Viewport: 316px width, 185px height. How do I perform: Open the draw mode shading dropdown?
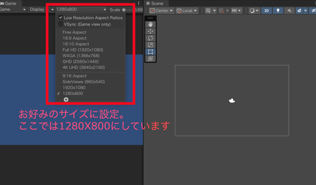pos(254,10)
